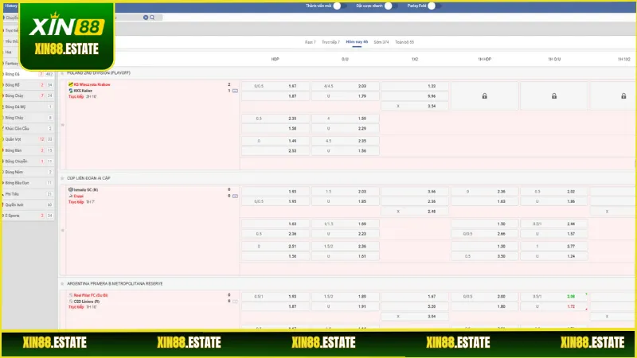The image size is (637, 358).
Task: Select Phi Tiêu in the sidebar
Action: click(x=28, y=194)
